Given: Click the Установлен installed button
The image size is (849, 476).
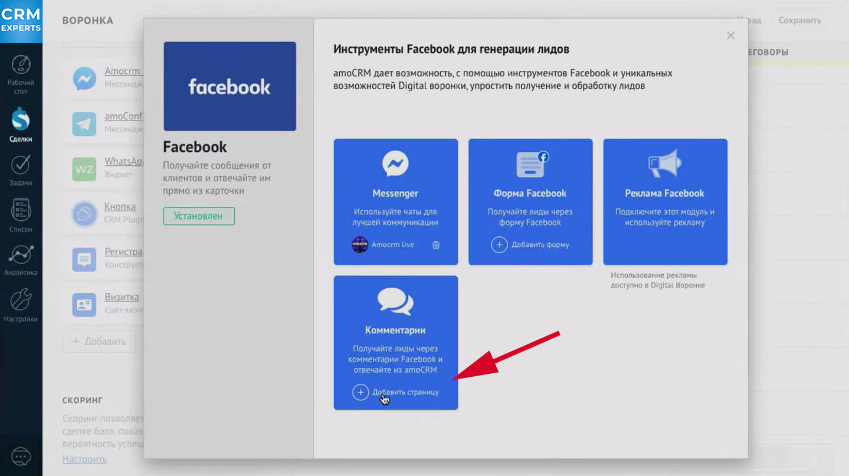Looking at the screenshot, I should click(199, 216).
